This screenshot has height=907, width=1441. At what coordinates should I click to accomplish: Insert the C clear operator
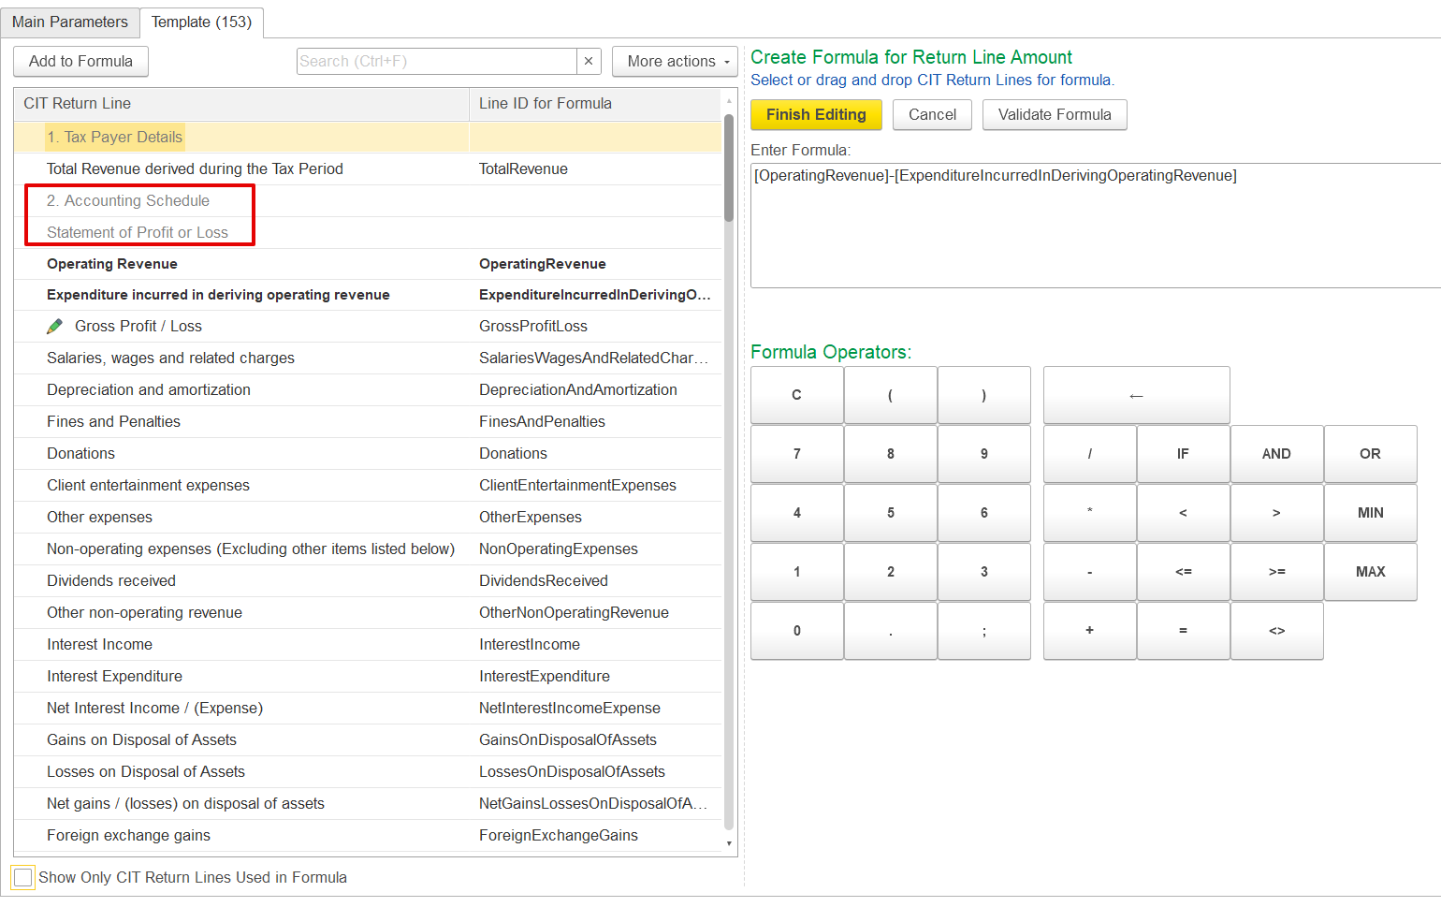pos(797,395)
